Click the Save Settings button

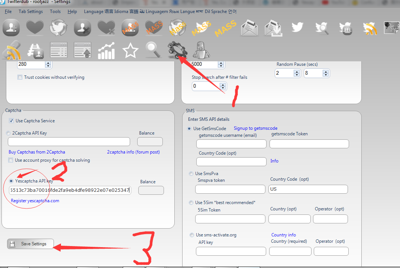(x=30, y=244)
